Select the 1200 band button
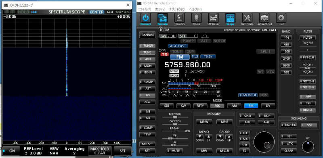 [286, 52]
